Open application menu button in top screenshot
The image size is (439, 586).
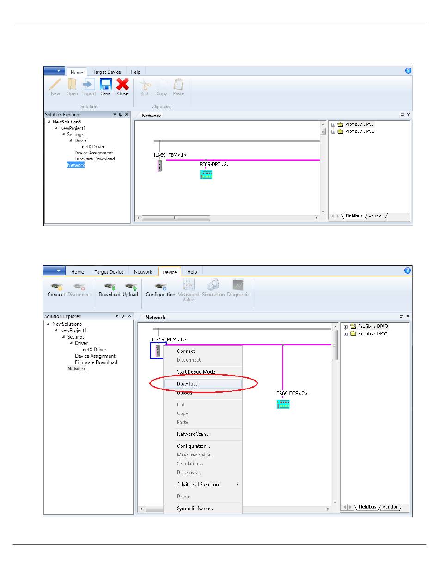click(x=55, y=71)
